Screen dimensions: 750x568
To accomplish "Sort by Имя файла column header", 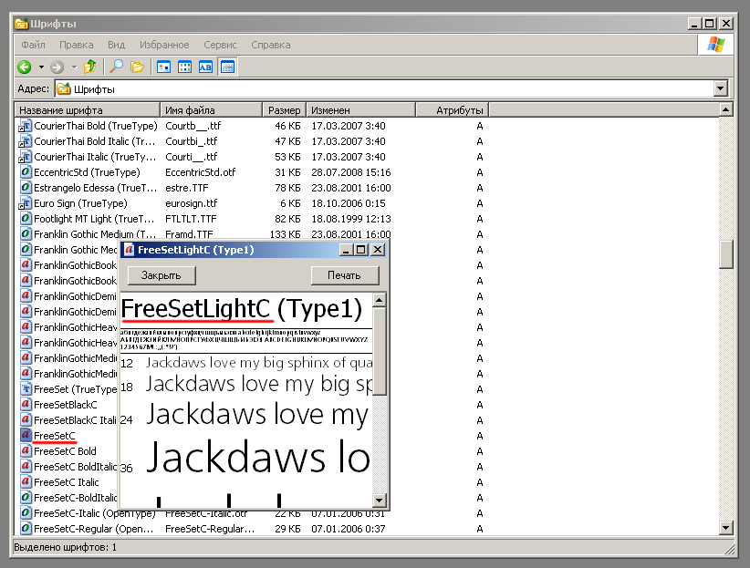I will (211, 110).
